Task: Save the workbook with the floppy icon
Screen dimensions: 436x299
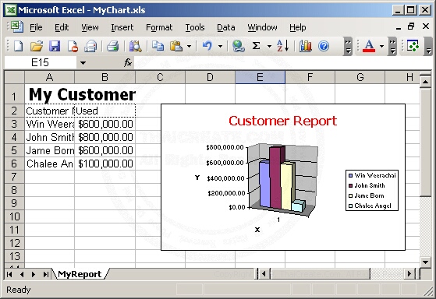Action: pyautogui.click(x=55, y=46)
